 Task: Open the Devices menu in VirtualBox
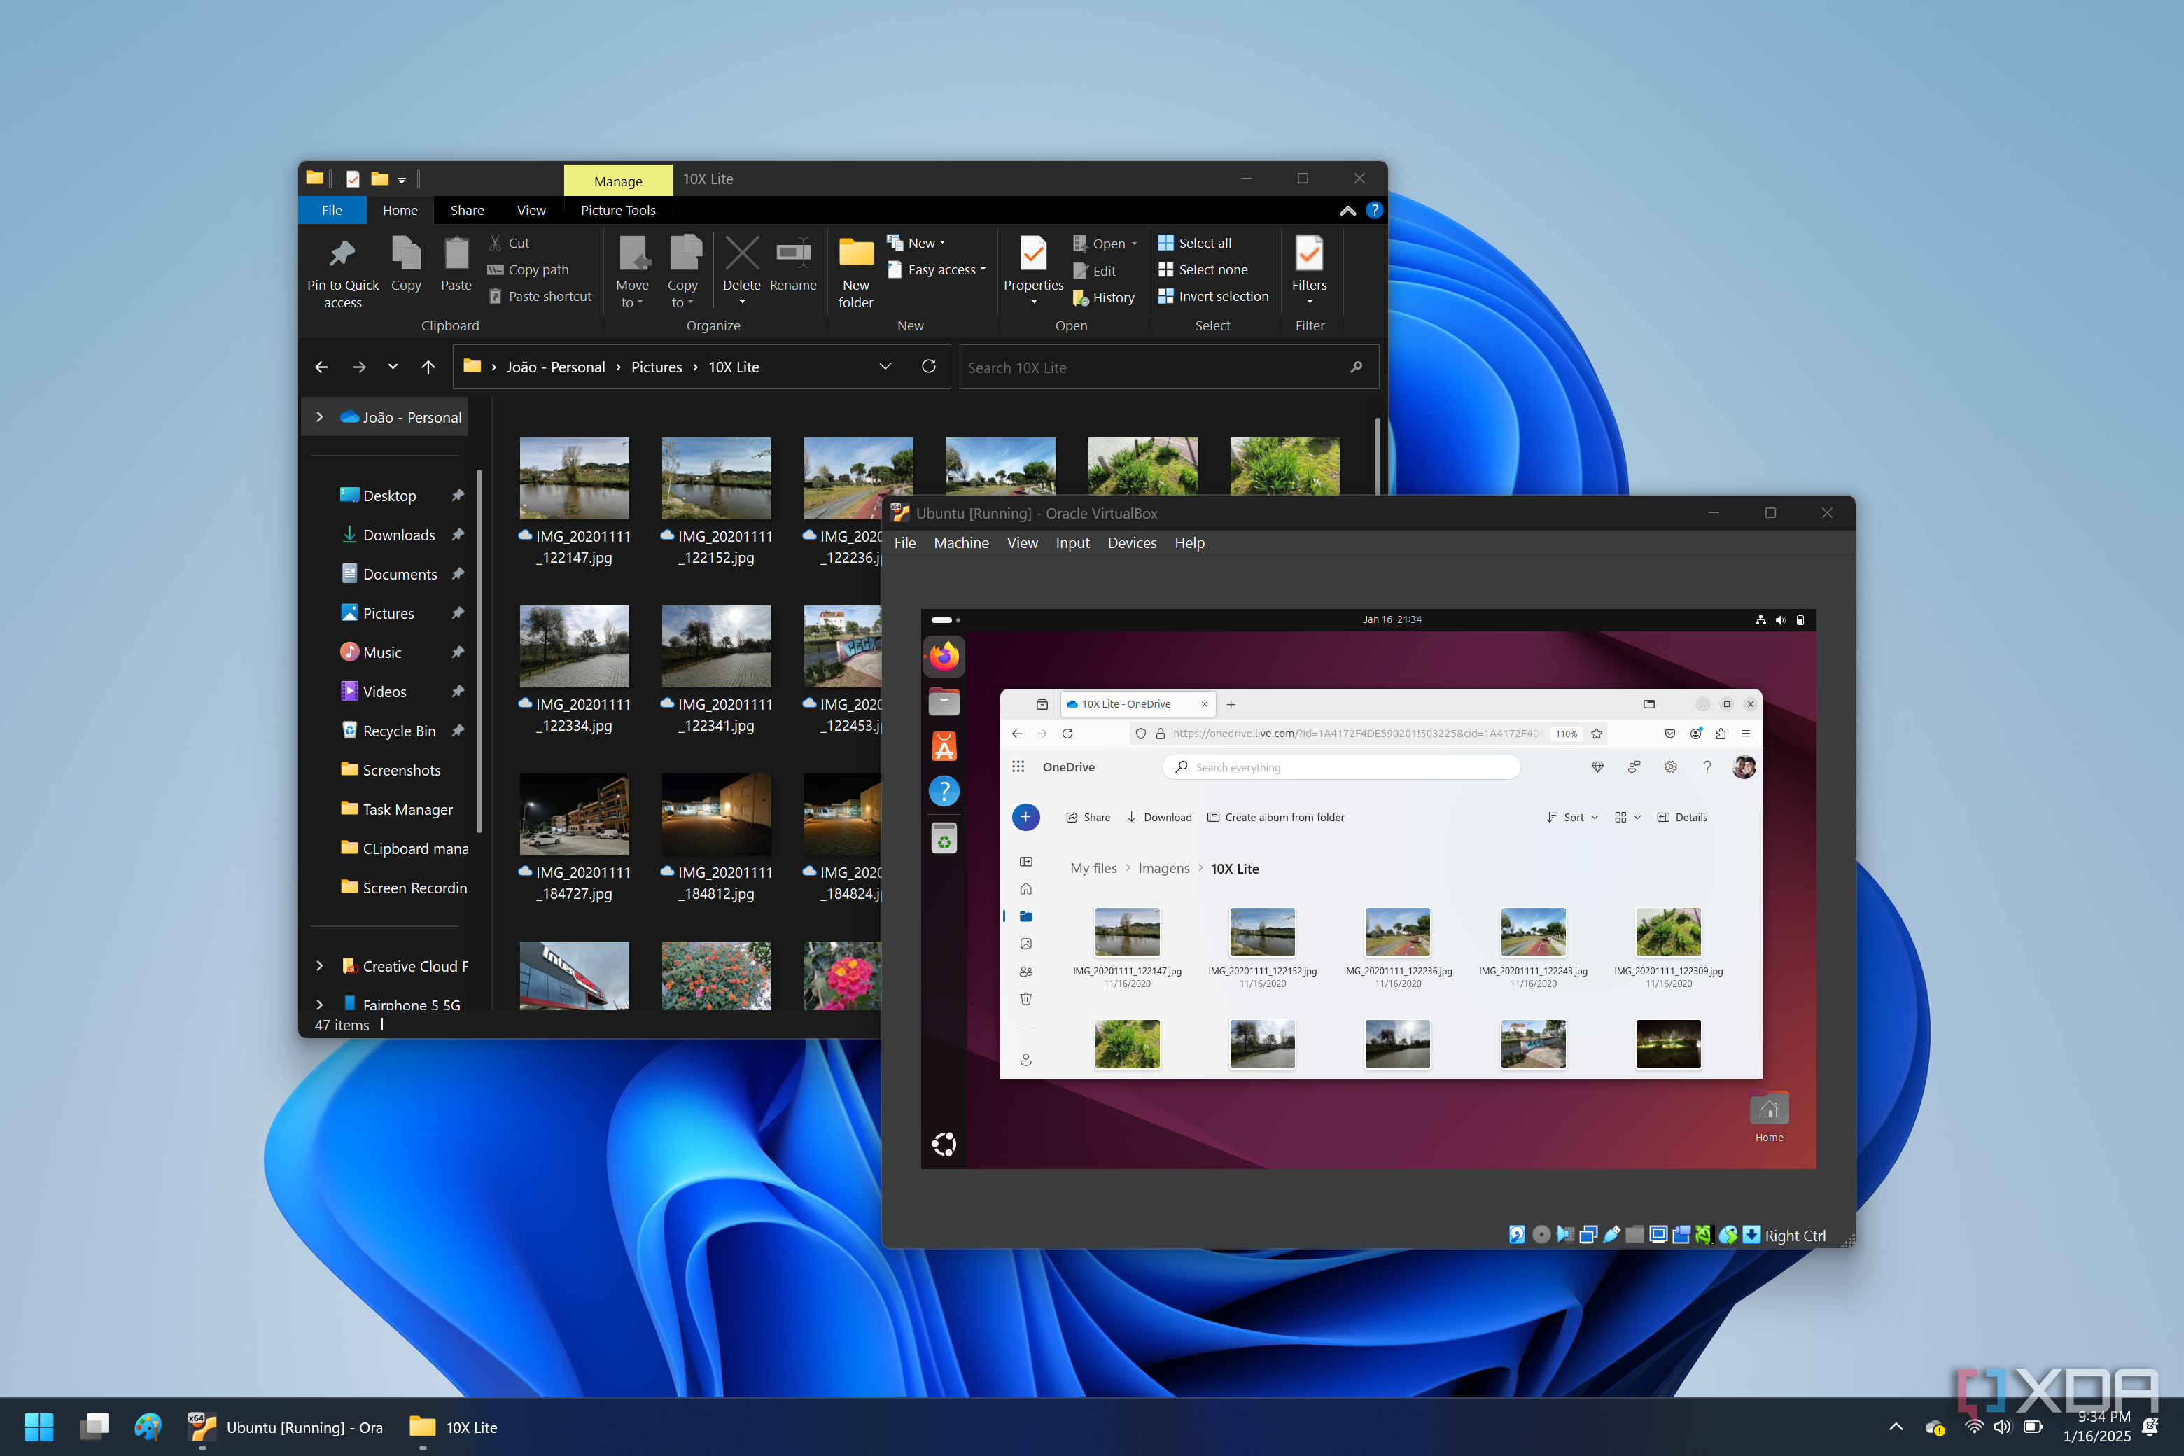coord(1131,543)
